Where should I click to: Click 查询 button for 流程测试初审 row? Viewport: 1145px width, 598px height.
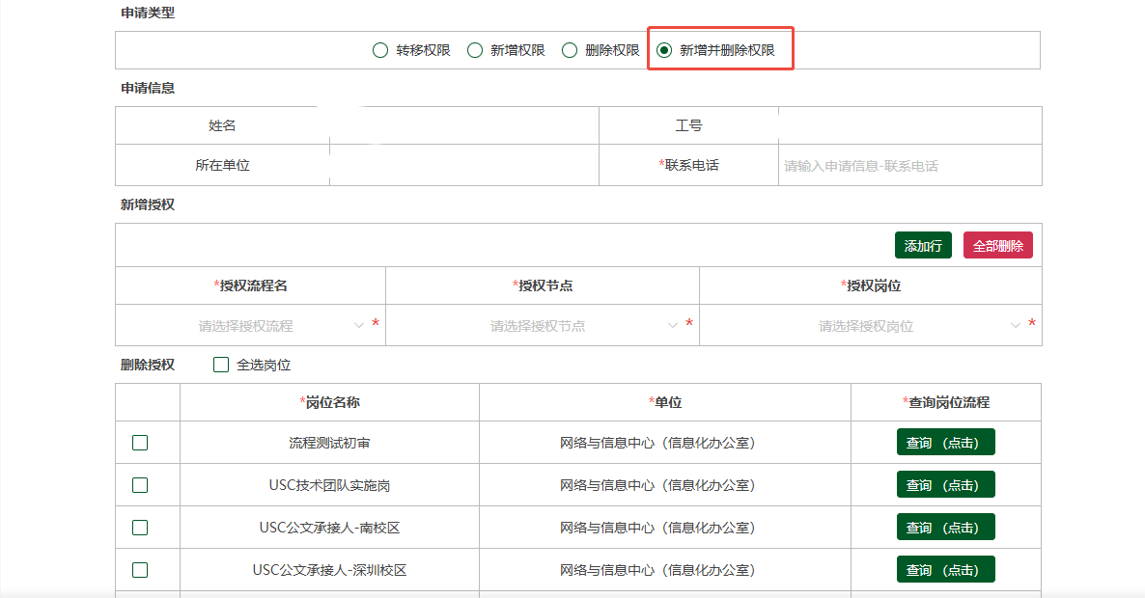click(945, 443)
